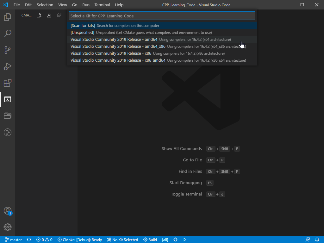
Task: Maximize the Visual Studio Code window
Action: coord(302,5)
